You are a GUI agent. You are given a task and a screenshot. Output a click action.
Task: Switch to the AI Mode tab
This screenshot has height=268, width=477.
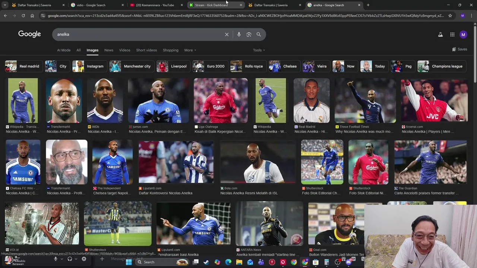(x=64, y=50)
